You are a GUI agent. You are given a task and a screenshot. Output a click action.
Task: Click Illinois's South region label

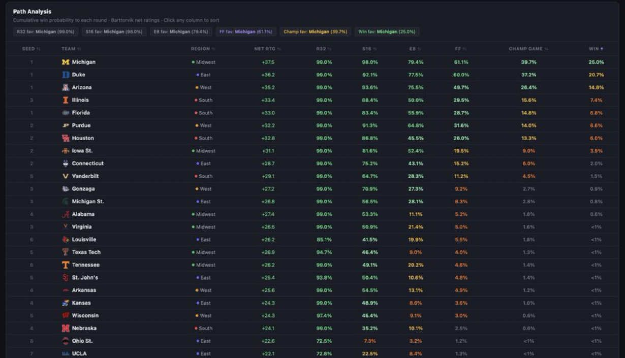(203, 100)
